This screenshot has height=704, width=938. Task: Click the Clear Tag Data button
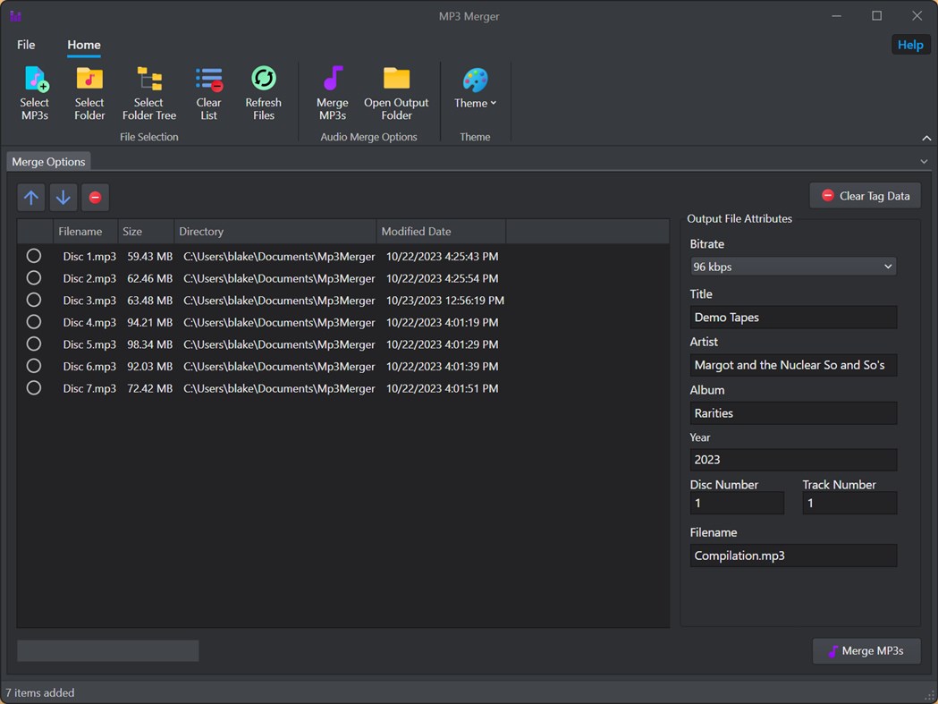[864, 195]
